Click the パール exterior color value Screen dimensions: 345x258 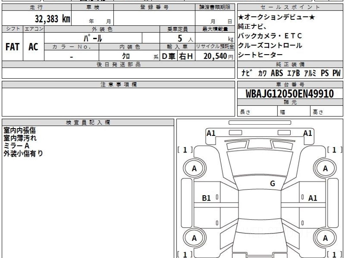93,38
